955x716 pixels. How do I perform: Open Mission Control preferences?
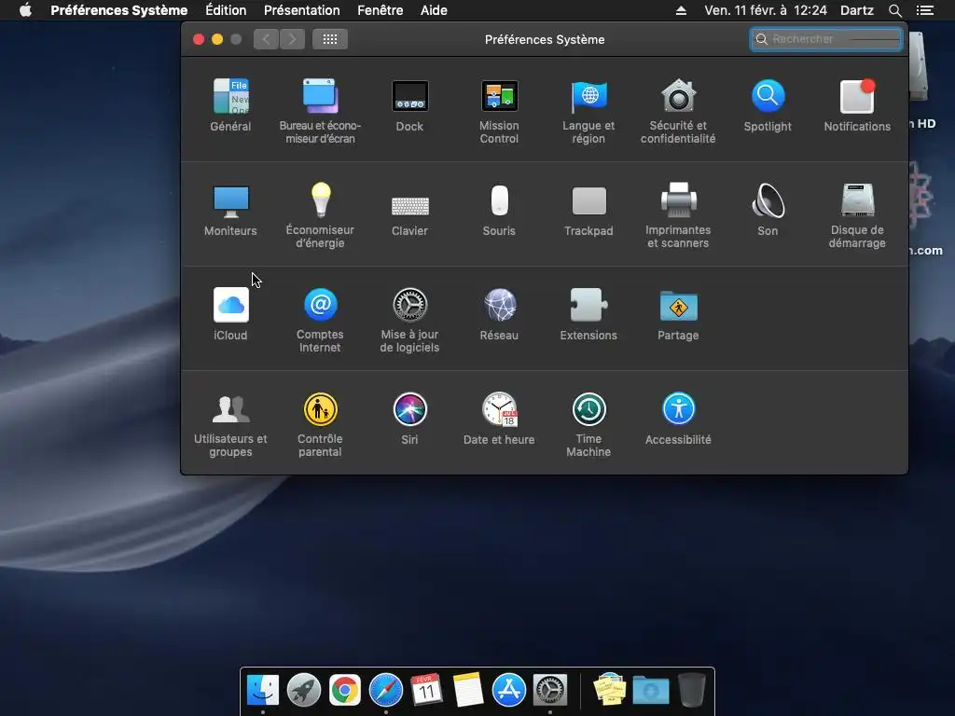click(x=500, y=111)
